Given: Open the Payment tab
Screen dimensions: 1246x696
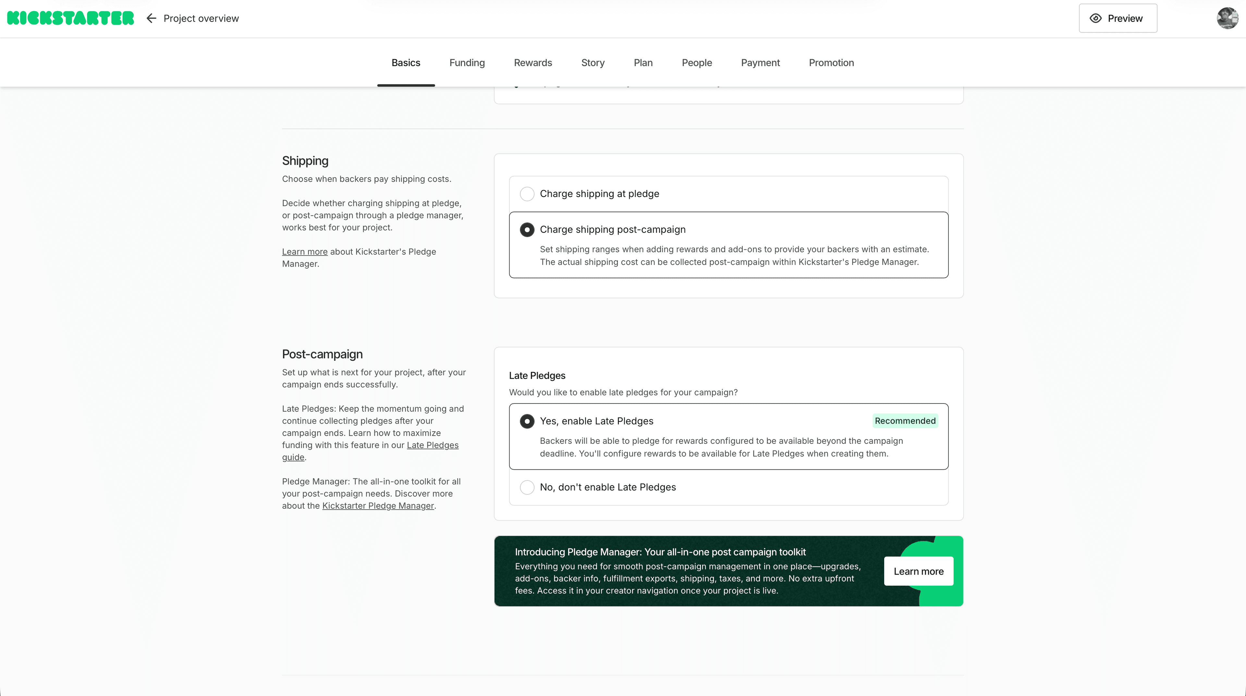Looking at the screenshot, I should pyautogui.click(x=760, y=62).
